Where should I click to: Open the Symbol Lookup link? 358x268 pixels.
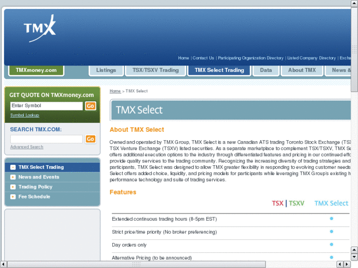pyautogui.click(x=25, y=115)
